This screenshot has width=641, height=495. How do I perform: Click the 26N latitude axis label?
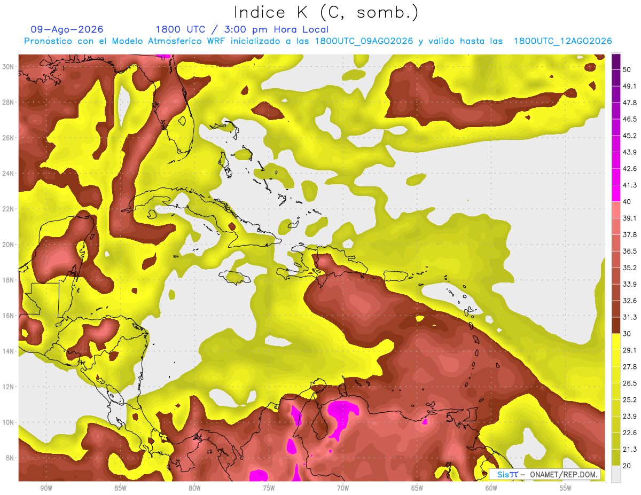pos(9,138)
